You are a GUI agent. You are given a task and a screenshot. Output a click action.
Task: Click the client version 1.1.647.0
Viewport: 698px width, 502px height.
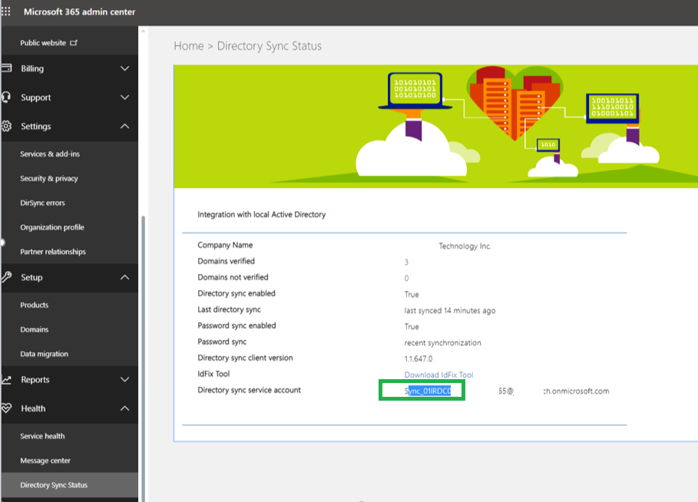pos(418,358)
